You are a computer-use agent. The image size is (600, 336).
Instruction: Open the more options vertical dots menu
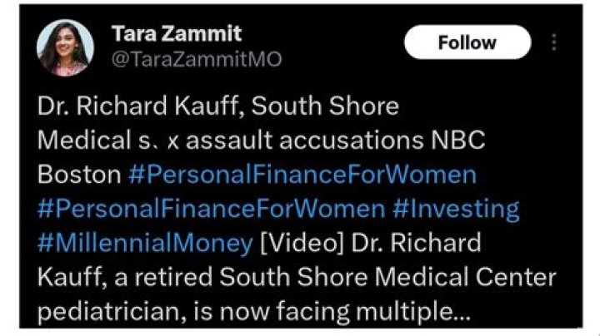click(553, 42)
